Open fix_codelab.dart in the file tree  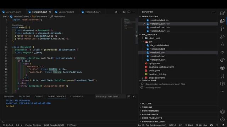coord(159,46)
